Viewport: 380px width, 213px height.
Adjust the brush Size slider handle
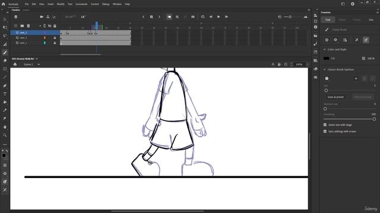coord(326,91)
